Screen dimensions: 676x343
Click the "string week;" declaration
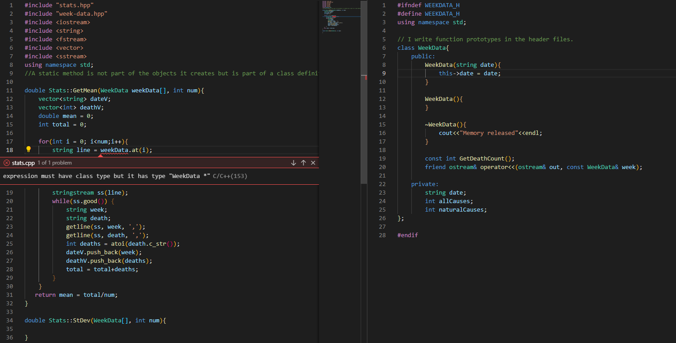(87, 210)
